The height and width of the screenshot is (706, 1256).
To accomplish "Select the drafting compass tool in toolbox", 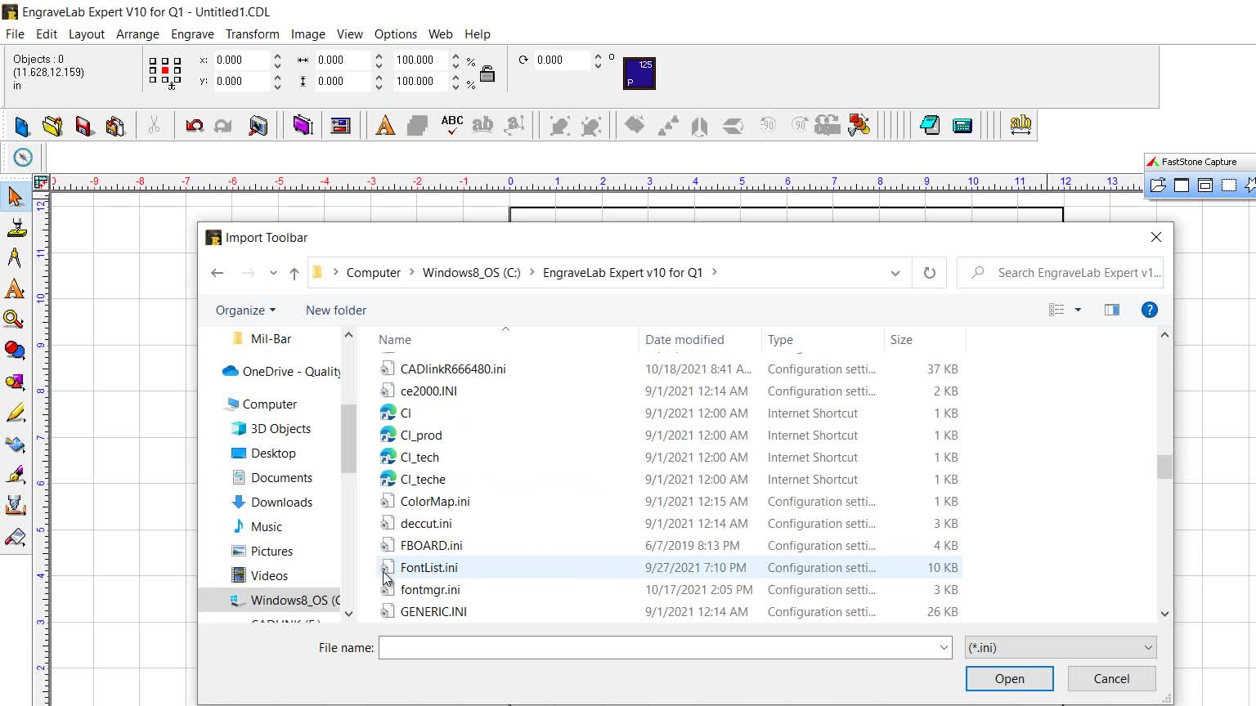I will point(15,258).
